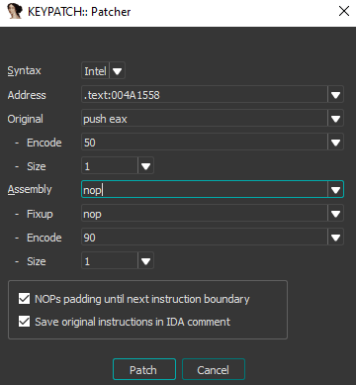The width and height of the screenshot is (356, 385).
Task: Expand the Original Encode dropdown arrow
Action: pos(335,143)
